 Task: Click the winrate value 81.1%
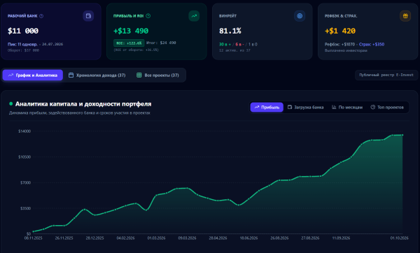pyautogui.click(x=230, y=31)
